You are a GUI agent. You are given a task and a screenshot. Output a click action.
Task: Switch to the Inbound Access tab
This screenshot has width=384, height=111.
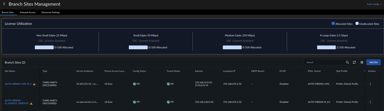click(x=28, y=12)
